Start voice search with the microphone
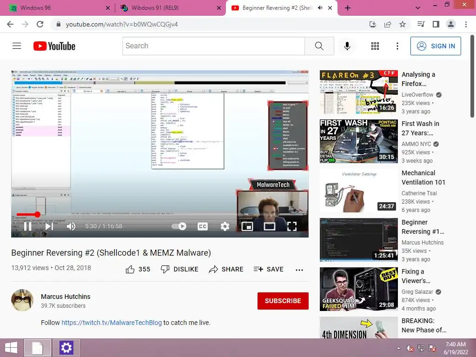 pyautogui.click(x=347, y=46)
